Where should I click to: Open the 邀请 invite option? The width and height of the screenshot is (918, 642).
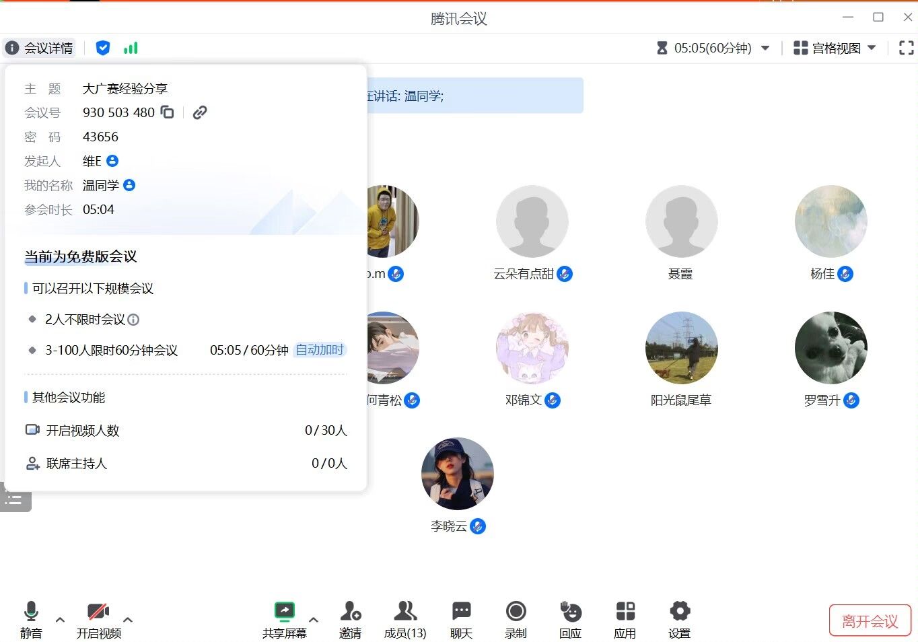(x=351, y=620)
